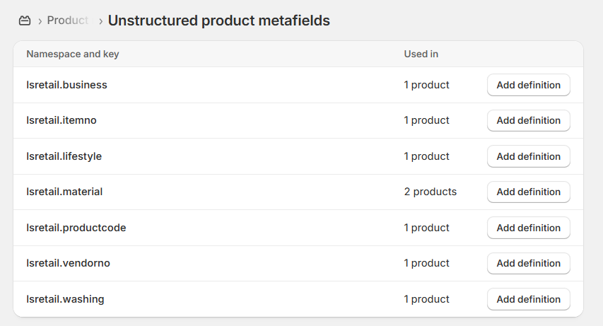The image size is (603, 326).
Task: Add definition for lsretail.productcode
Action: coord(528,228)
